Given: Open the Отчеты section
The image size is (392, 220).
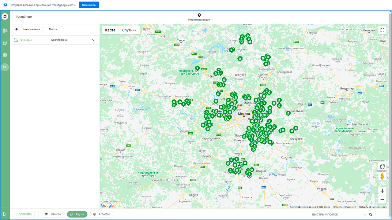Looking at the screenshot, I should [x=101, y=214].
